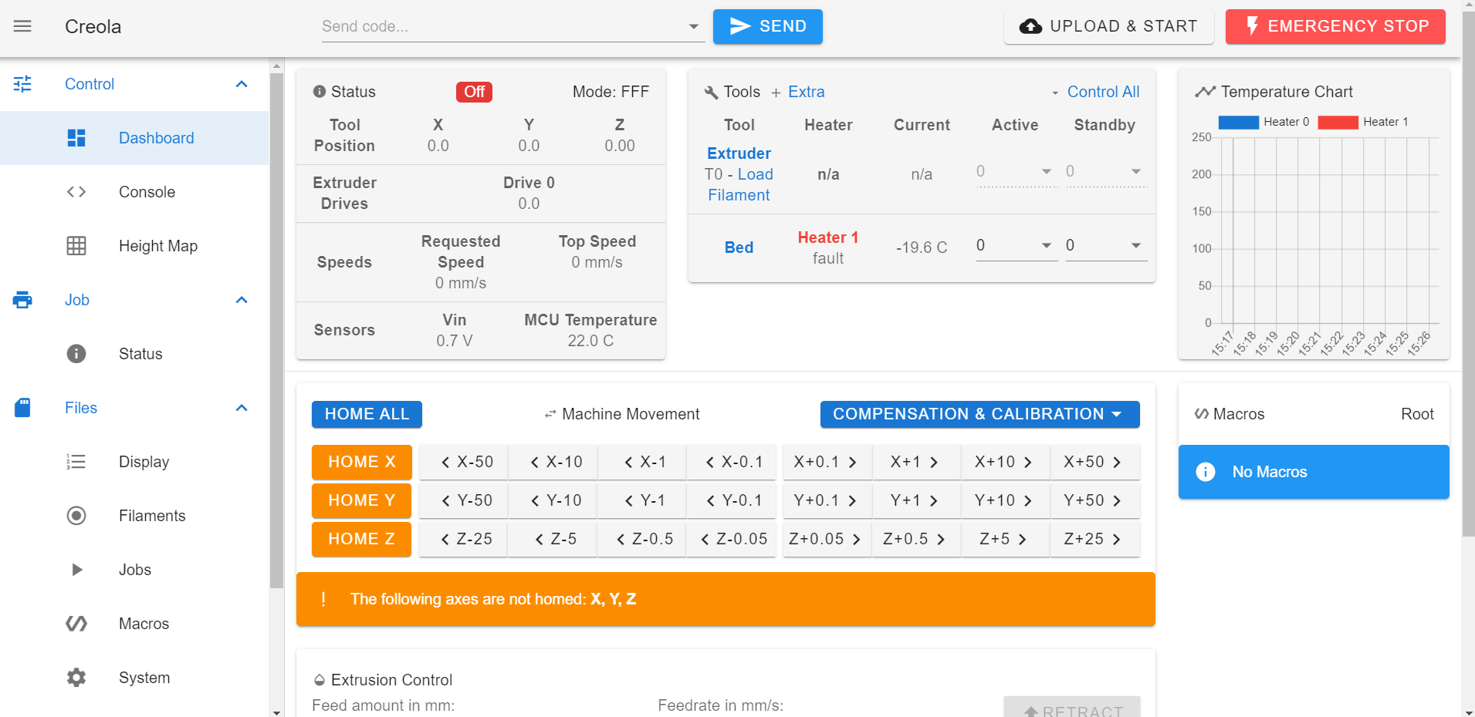Viewport: 1475px width, 717px height.
Task: Click the sidebar vertical scrollbar
Action: click(276, 332)
